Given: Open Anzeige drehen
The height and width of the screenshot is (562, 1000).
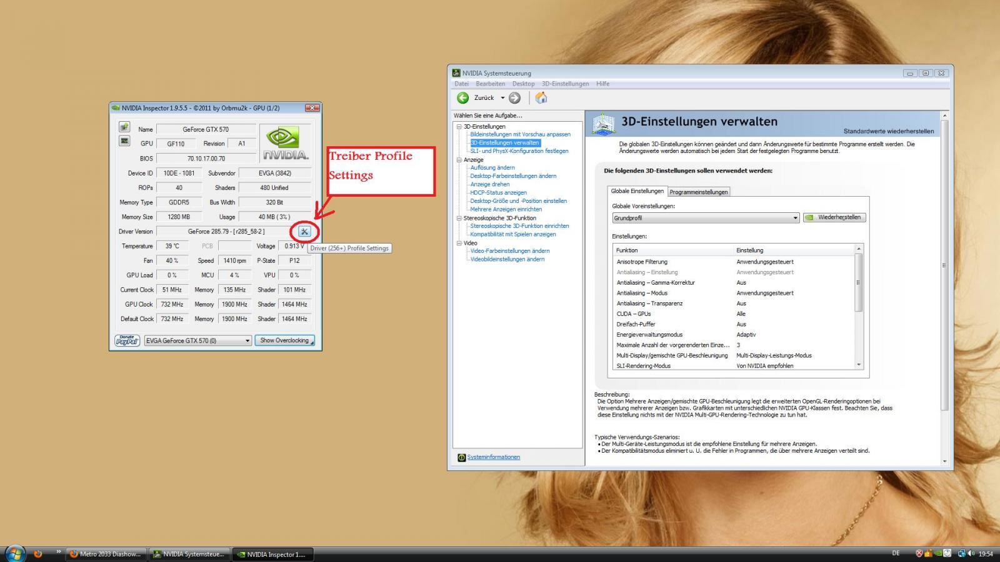Looking at the screenshot, I should click(x=490, y=184).
